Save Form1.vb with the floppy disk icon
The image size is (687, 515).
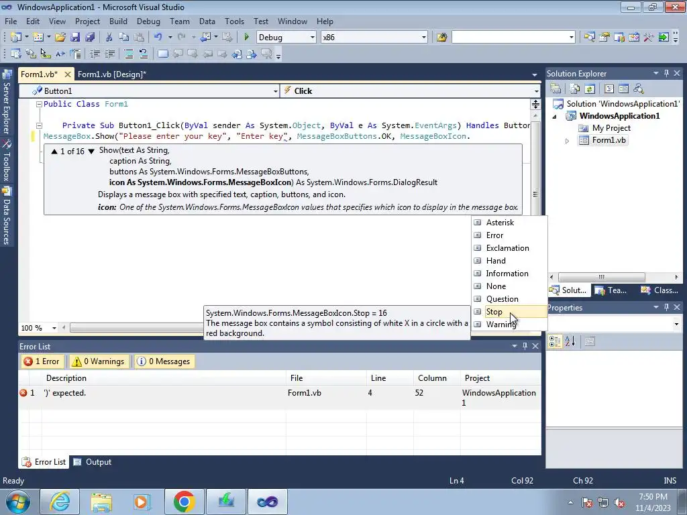(75, 38)
